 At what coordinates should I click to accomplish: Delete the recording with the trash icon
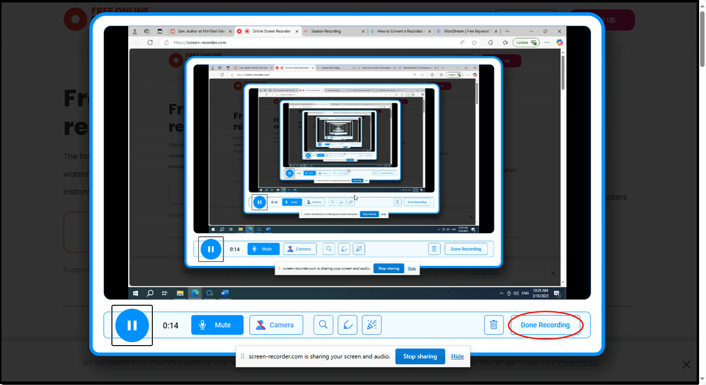[x=494, y=324]
